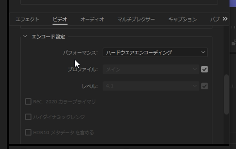Screen dimensions: 236x149
Task: Collapse the エンコード設定 section
Action: (25, 36)
